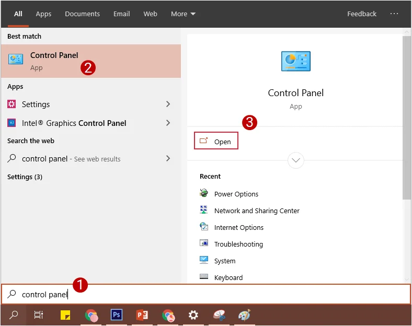The height and width of the screenshot is (326, 412).
Task: Open the More dropdown menu
Action: coord(183,14)
